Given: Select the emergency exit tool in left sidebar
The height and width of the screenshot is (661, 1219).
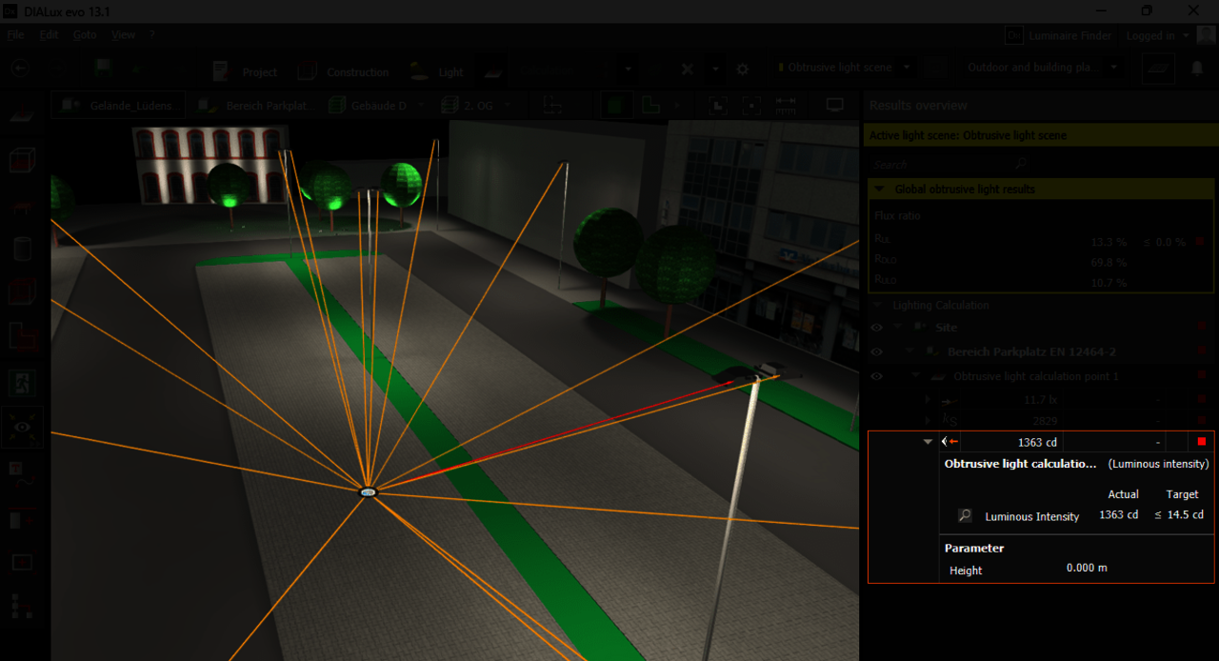Looking at the screenshot, I should click(21, 383).
